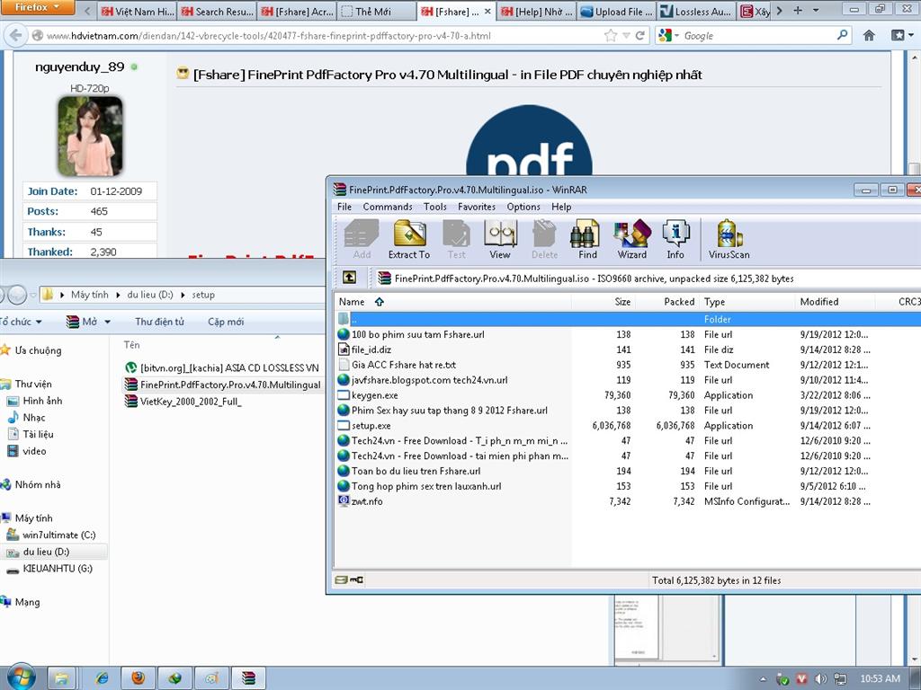921x690 pixels.
Task: Open the Firefox bookmarks button
Action: coord(899,35)
